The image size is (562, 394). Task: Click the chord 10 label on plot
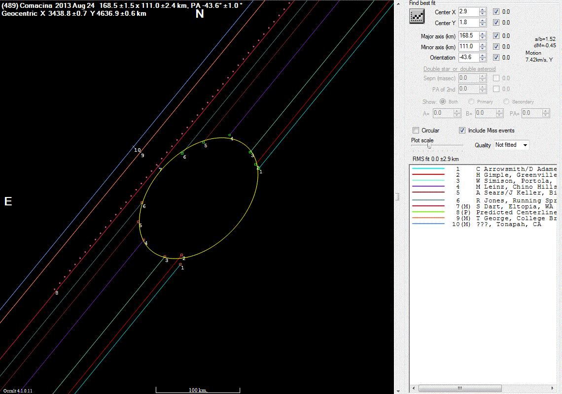(137, 150)
